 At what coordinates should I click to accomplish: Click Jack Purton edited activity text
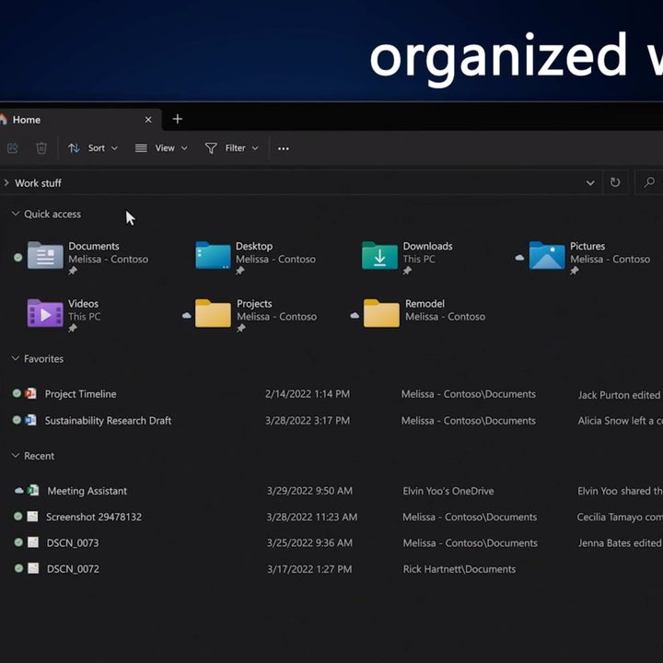pos(619,395)
